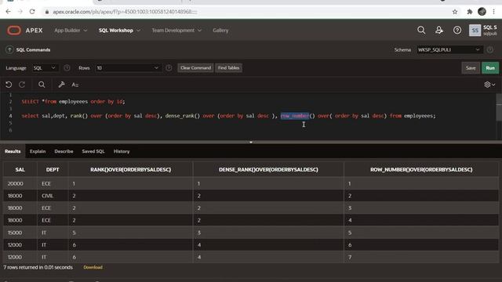The image size is (502, 282).
Task: Click the autocomplete text icon in editor toolbar
Action: pyautogui.click(x=75, y=85)
